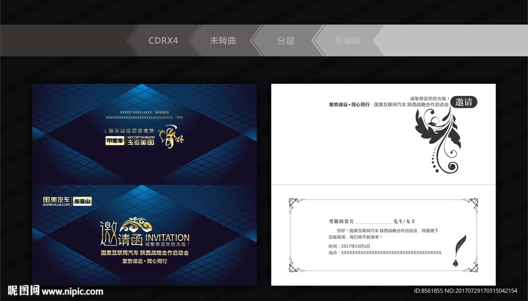Image resolution: width=528 pixels, height=301 pixels.
Task: Click the upside-down 国美汽车 logo on upper card
Action: click(x=141, y=141)
